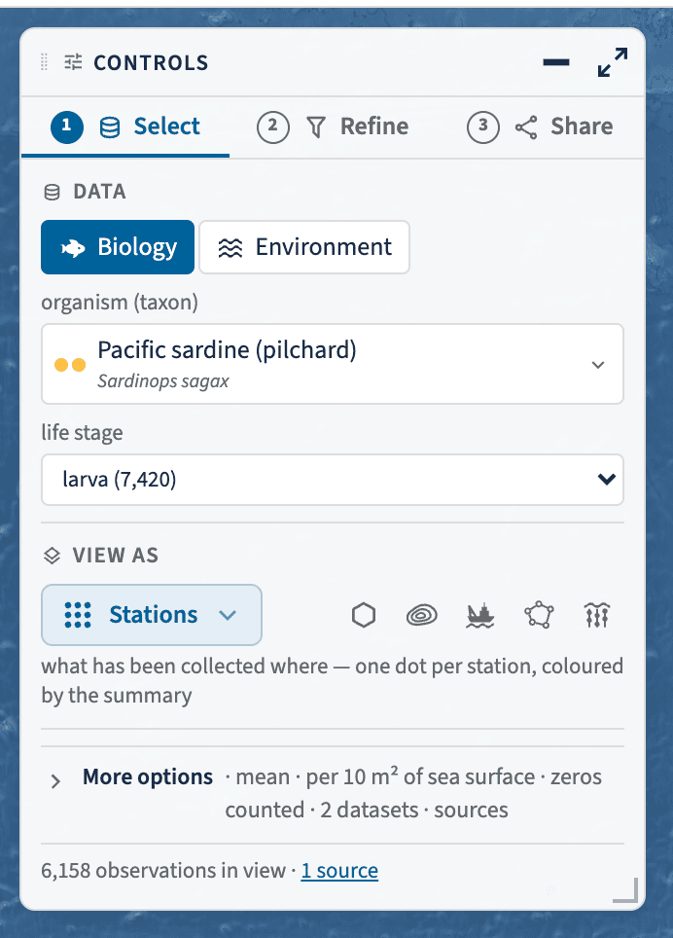The image size is (673, 938).
Task: Toggle data type to Environment
Action: coord(304,247)
